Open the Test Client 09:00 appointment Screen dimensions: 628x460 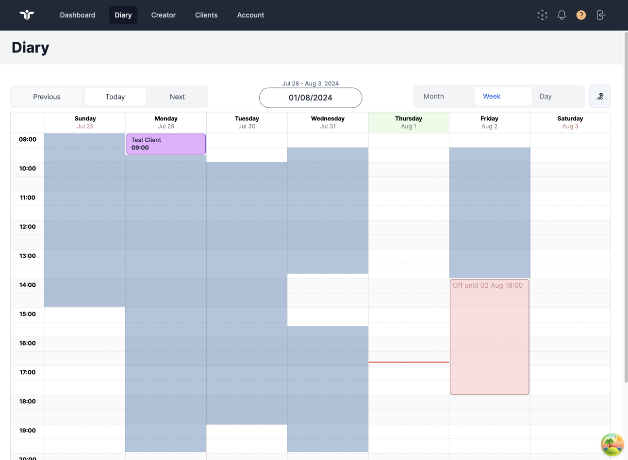tap(166, 144)
